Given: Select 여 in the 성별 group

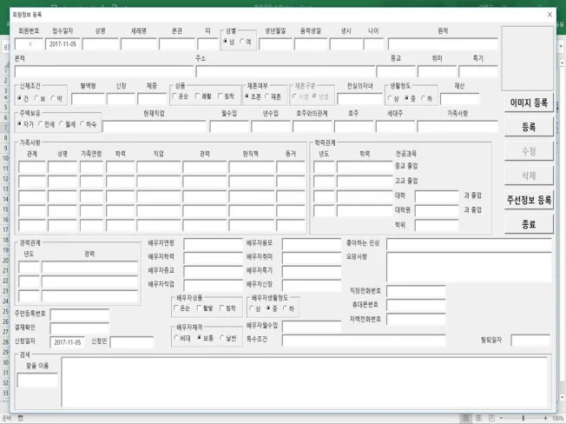Looking at the screenshot, I should tap(242, 42).
